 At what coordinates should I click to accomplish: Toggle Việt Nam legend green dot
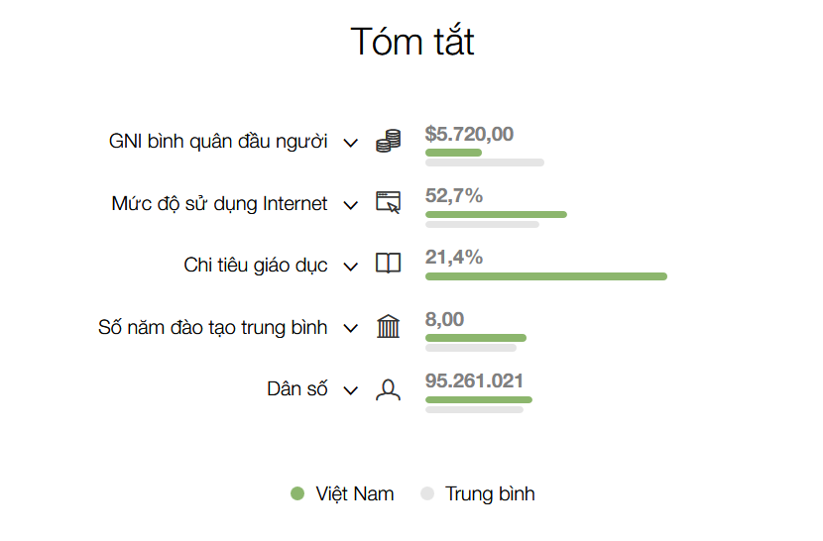[297, 493]
